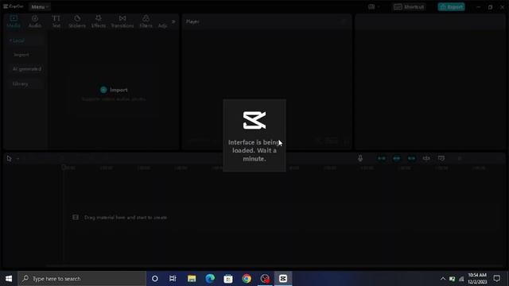Image resolution: width=509 pixels, height=286 pixels.
Task: Click the CapCut logo in the title bar
Action: pos(14,6)
